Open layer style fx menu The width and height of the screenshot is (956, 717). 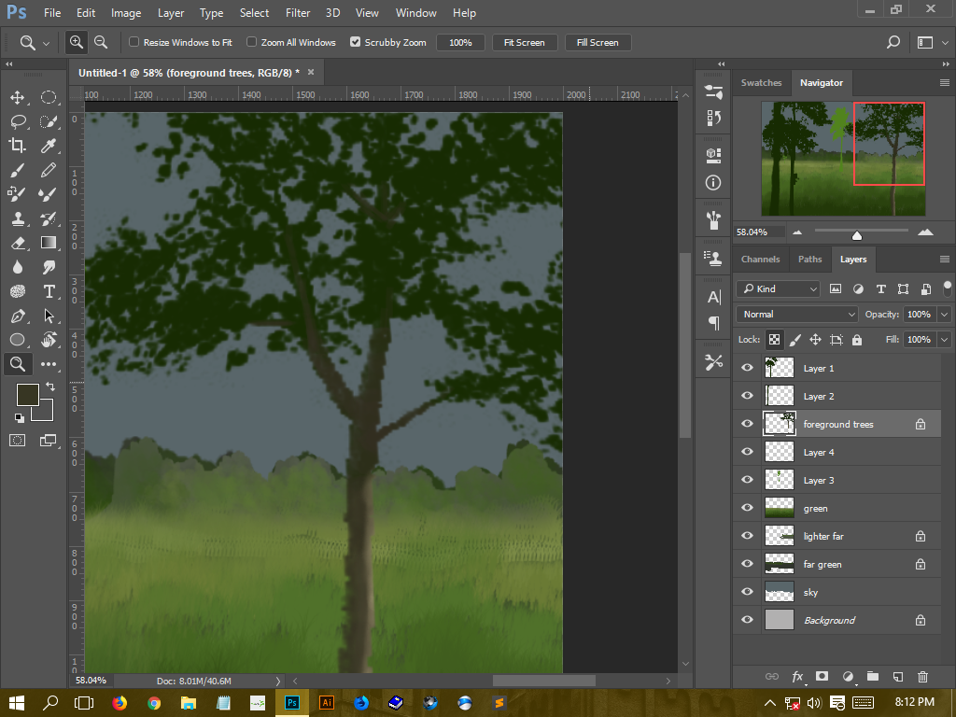[797, 676]
